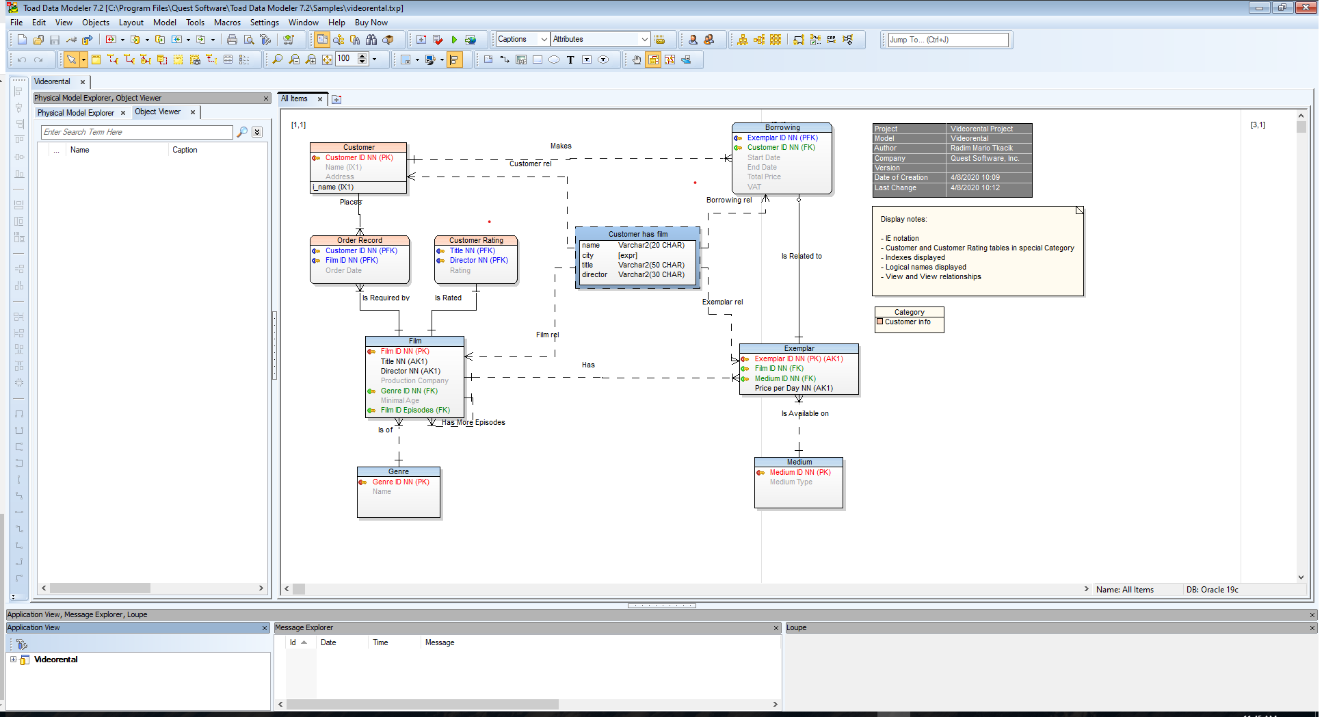Click the Enter Search Term Here field
The height and width of the screenshot is (717, 1324).
(137, 132)
